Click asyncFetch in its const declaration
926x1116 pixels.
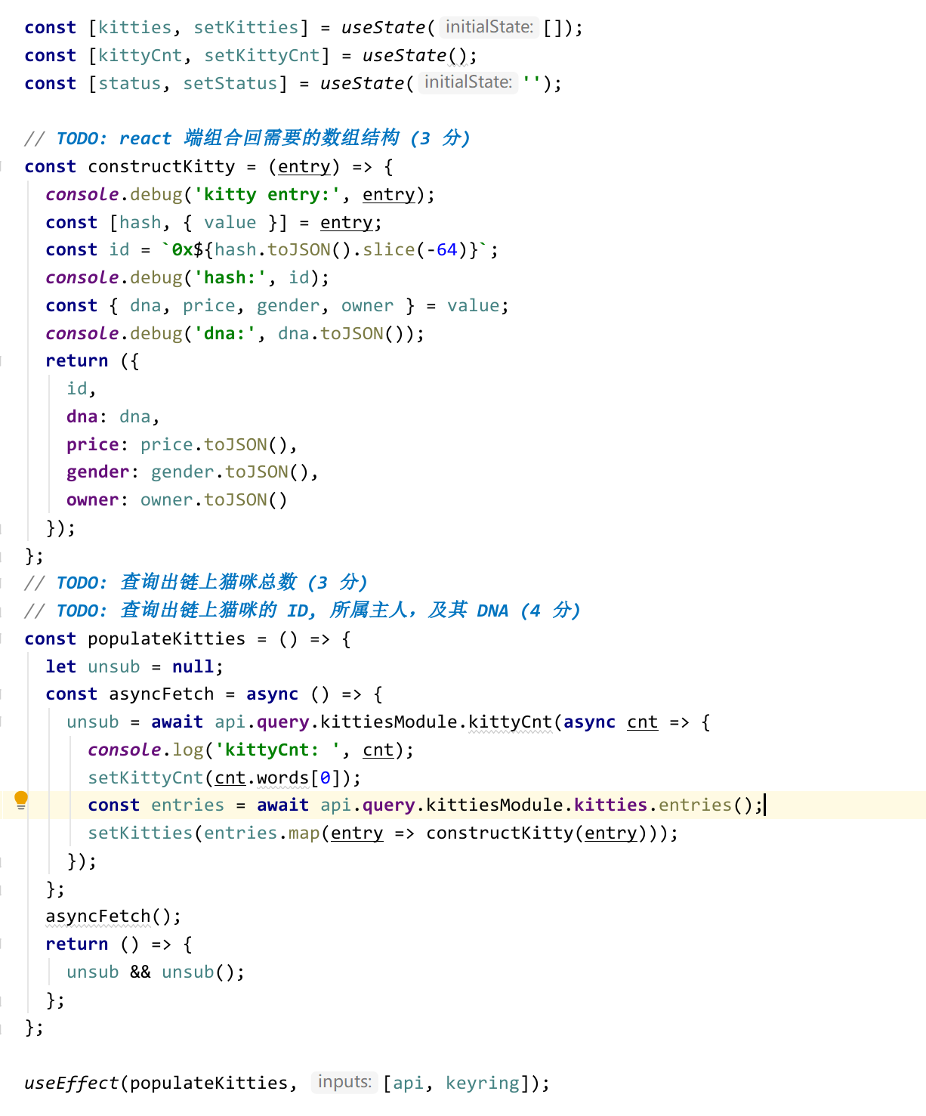162,694
